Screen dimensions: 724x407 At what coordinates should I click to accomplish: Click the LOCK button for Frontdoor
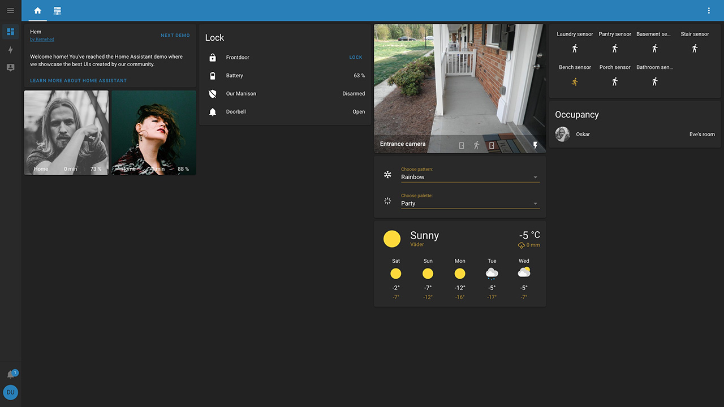[355, 57]
